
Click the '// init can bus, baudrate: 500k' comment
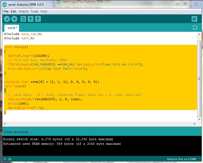tap(37, 60)
